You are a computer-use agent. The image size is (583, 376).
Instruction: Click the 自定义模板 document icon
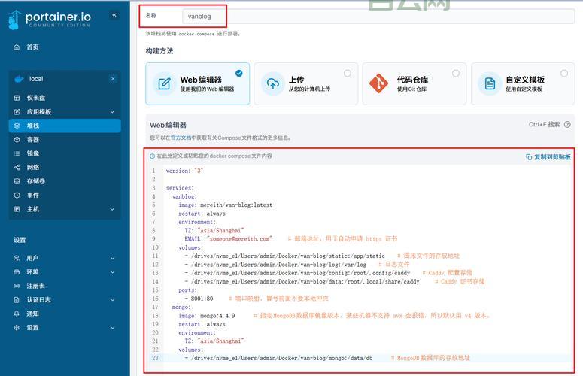(490, 83)
